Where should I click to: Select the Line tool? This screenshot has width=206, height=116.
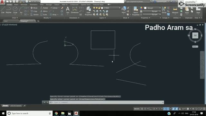pyautogui.click(x=3, y=10)
